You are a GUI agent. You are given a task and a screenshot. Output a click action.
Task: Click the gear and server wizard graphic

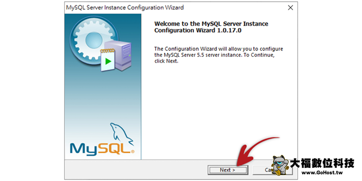click(x=101, y=43)
